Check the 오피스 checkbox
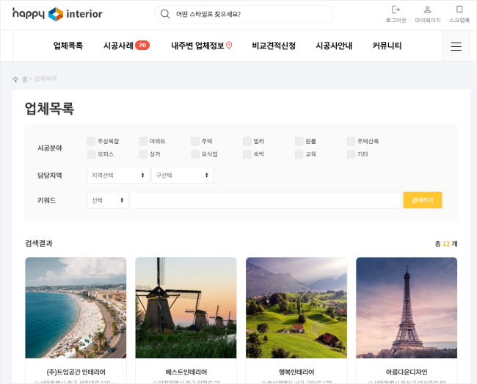This screenshot has width=477, height=384. [91, 154]
